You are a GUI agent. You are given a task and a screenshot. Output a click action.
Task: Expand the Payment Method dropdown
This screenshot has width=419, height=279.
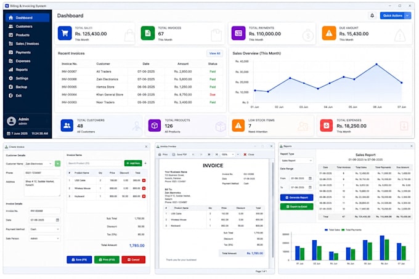pos(44,229)
